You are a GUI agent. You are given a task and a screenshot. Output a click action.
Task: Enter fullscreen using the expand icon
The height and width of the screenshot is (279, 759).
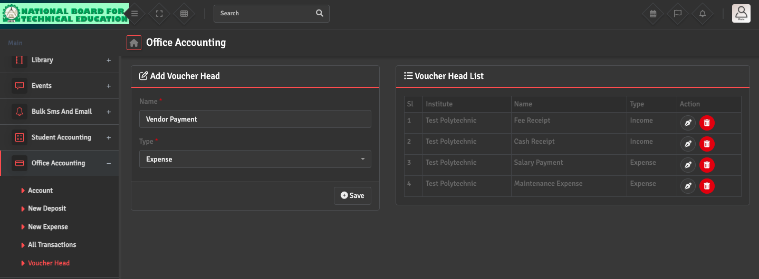[x=159, y=14]
